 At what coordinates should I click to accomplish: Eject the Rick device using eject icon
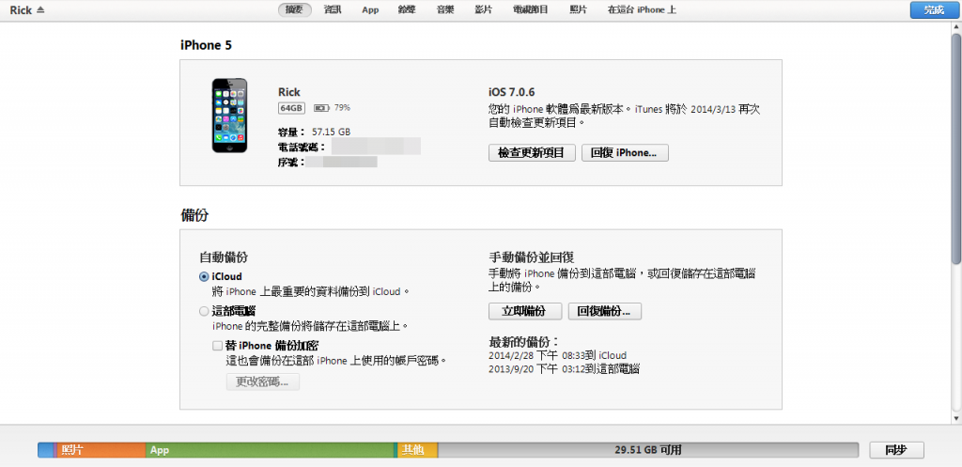click(x=40, y=9)
